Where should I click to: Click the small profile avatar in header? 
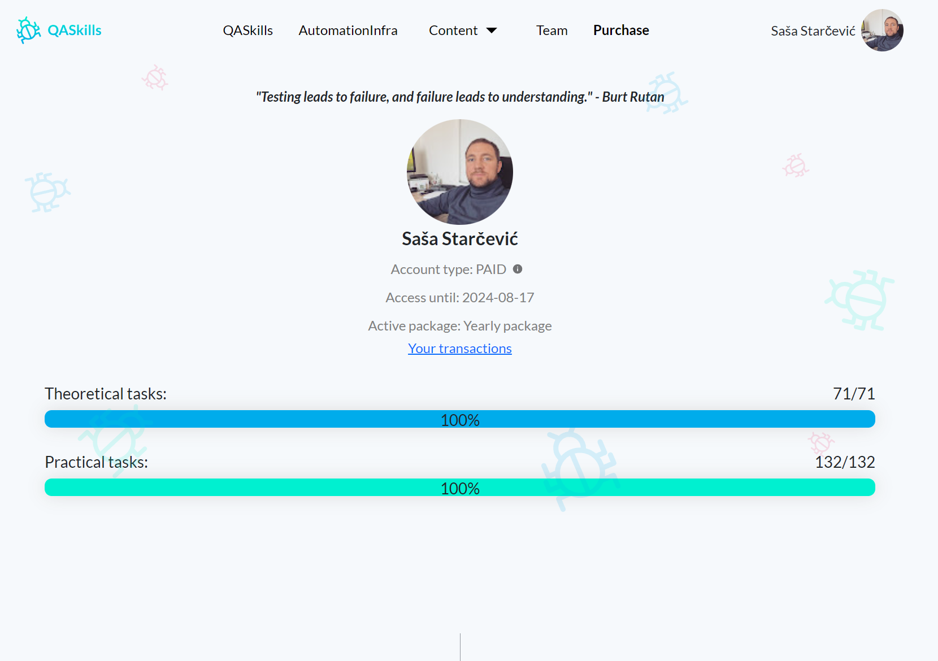click(882, 31)
